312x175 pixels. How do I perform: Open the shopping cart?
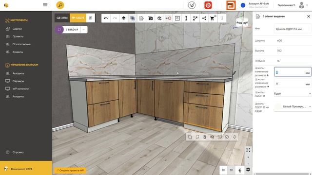coord(213,18)
